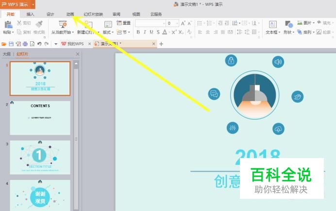Decrease font size with smaller A
The height and width of the screenshot is (211, 336).
190,23
